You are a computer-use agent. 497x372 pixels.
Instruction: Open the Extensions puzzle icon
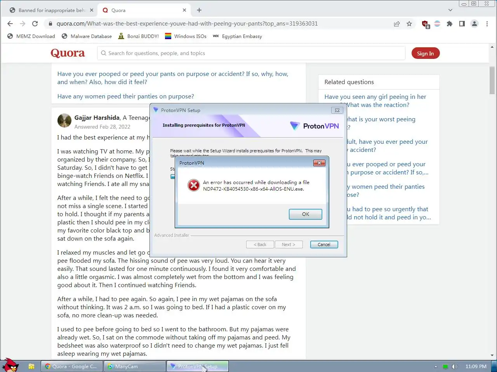click(450, 24)
